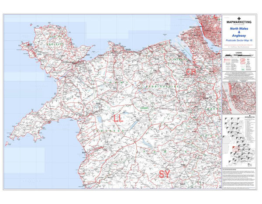Click the 'Postcode Sector Map 16' subtitle
Image resolution: width=262 pixels, height=204 pixels.
[x=239, y=41]
